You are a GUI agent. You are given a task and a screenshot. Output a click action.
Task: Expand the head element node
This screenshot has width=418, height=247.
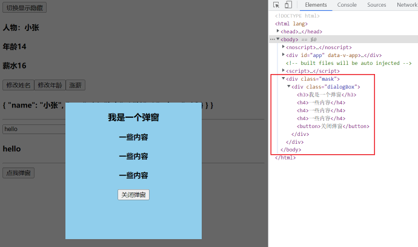278,31
